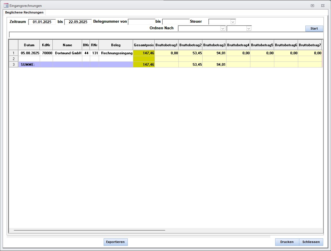Click the Datum column header

point(29,45)
